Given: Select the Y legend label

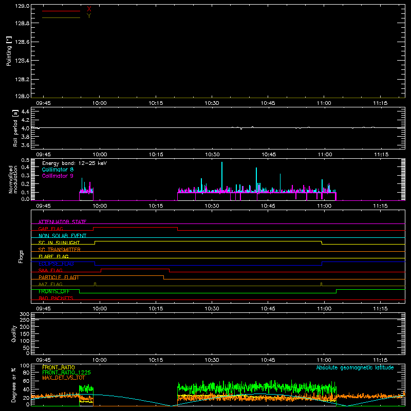Looking at the screenshot, I should [x=89, y=16].
